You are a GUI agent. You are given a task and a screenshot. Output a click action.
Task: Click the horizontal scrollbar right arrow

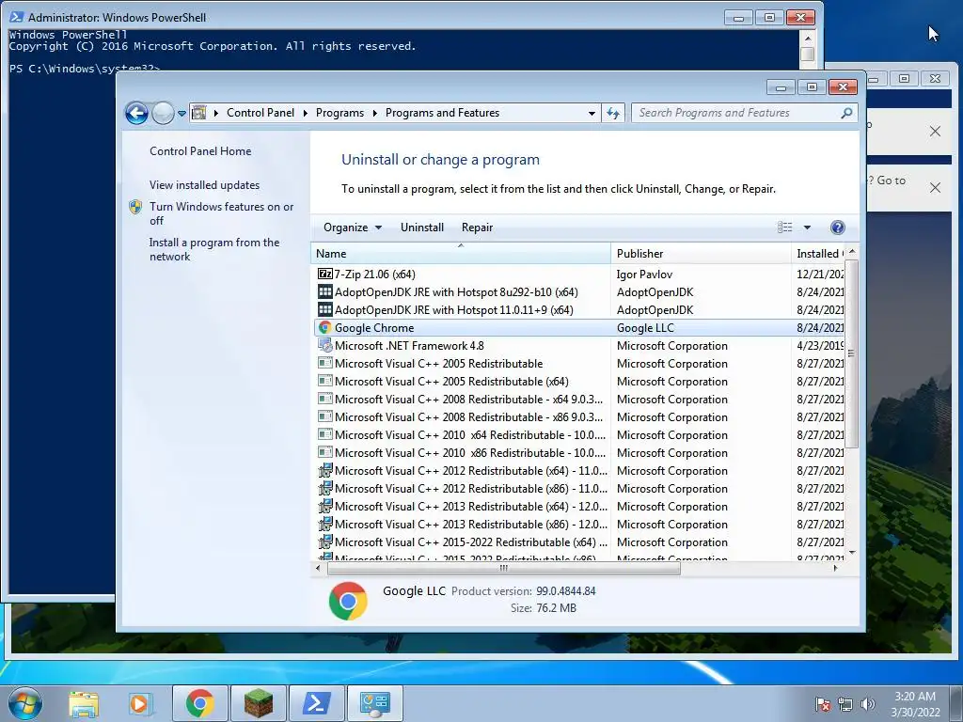[835, 569]
